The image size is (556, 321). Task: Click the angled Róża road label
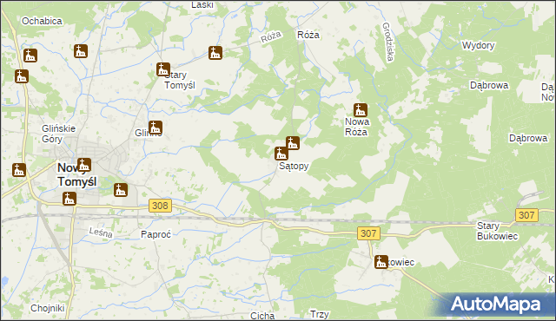(x=271, y=36)
